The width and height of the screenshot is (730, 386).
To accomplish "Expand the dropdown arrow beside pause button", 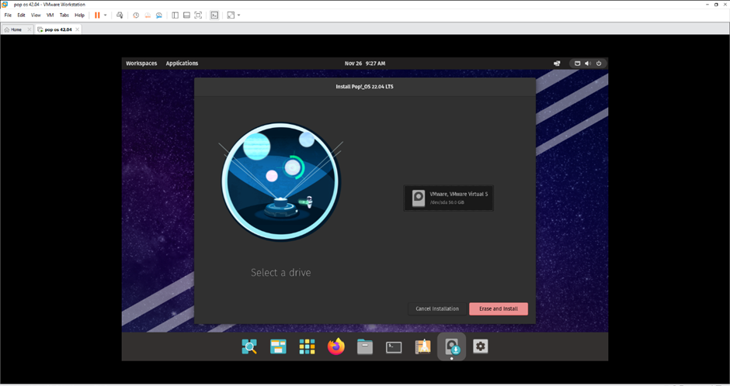I will click(106, 15).
